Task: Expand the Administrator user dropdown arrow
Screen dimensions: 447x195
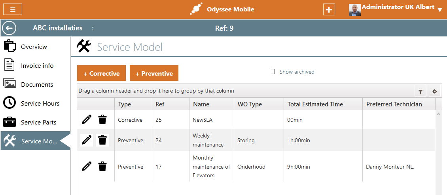Action: [439, 10]
